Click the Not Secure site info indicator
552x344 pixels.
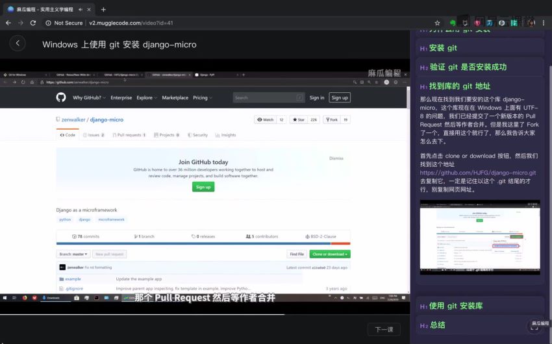(64, 23)
